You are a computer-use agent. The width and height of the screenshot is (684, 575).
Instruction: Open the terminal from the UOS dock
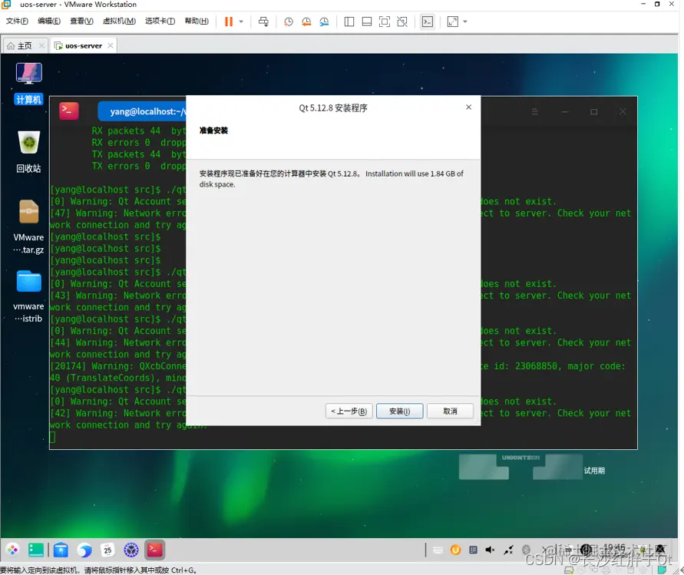[154, 550]
